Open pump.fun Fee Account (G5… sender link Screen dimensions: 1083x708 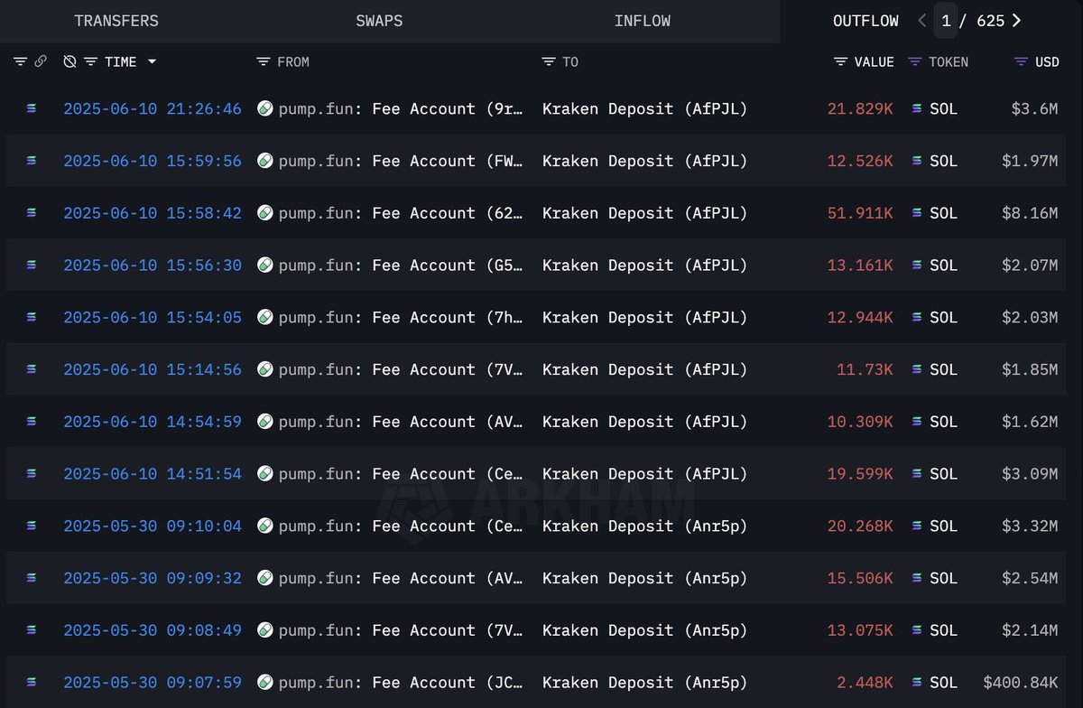(x=401, y=265)
